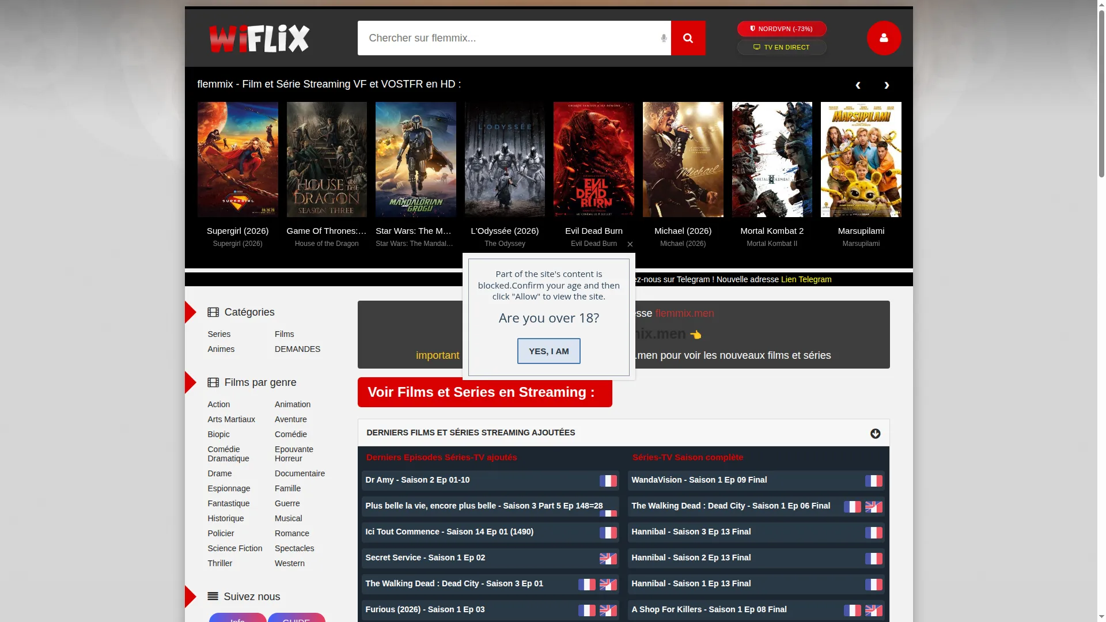
Task: Open Michael (2026) poster
Action: [x=683, y=160]
